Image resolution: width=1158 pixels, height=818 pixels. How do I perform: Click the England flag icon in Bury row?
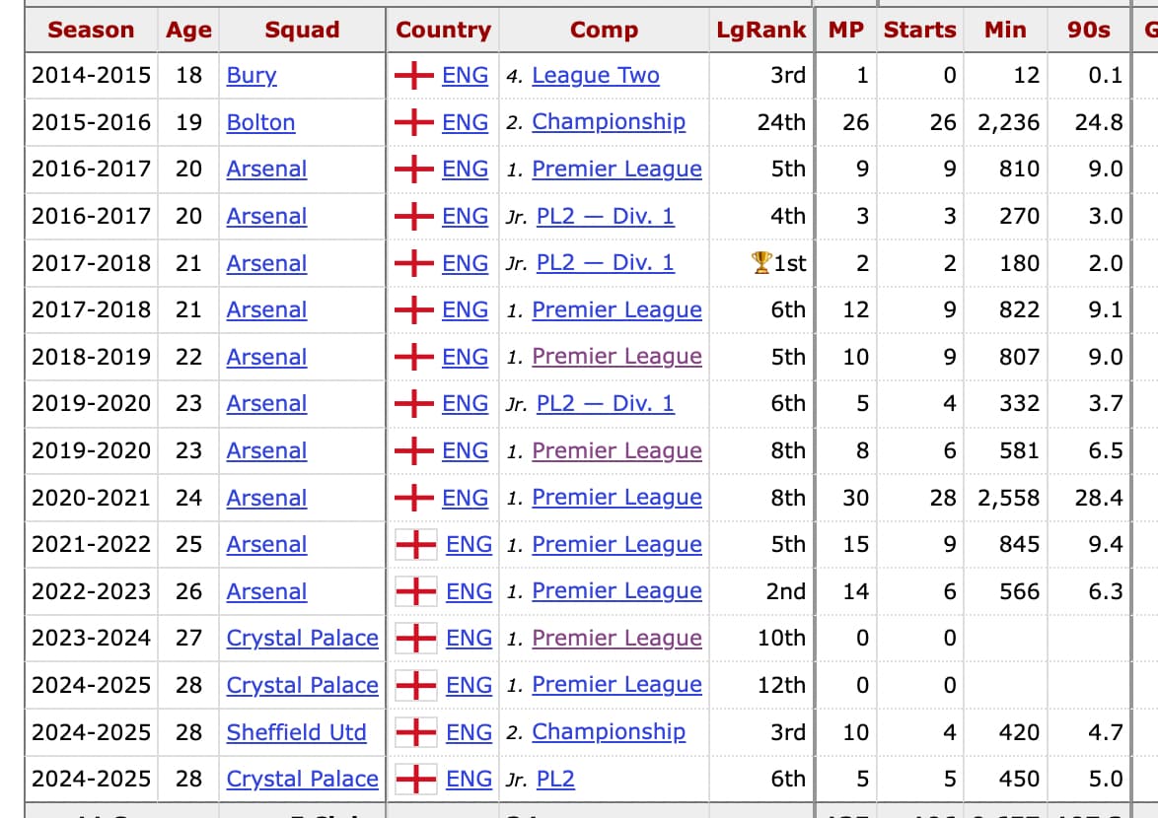tap(413, 75)
